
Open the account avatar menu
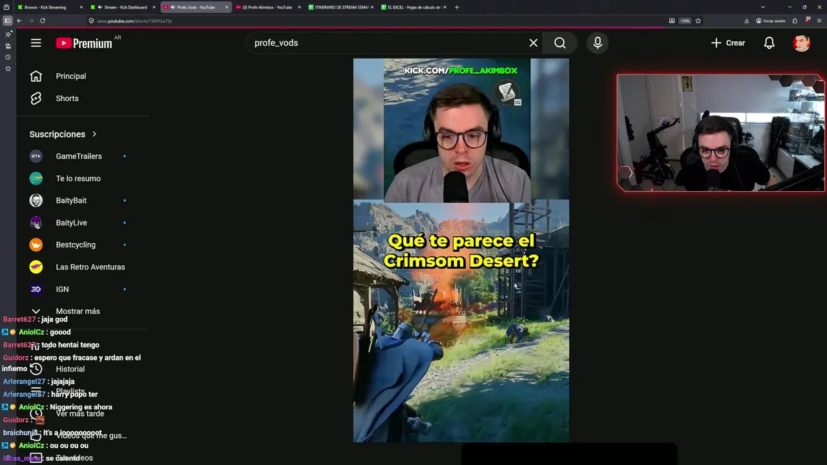pyautogui.click(x=802, y=43)
